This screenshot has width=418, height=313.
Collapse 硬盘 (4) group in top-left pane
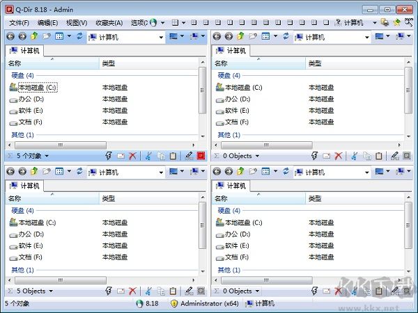[x=22, y=76]
